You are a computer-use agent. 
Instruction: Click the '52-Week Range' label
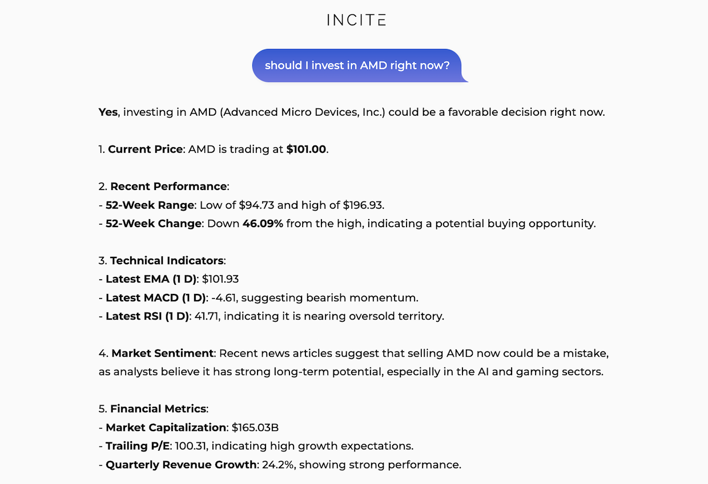click(x=151, y=205)
